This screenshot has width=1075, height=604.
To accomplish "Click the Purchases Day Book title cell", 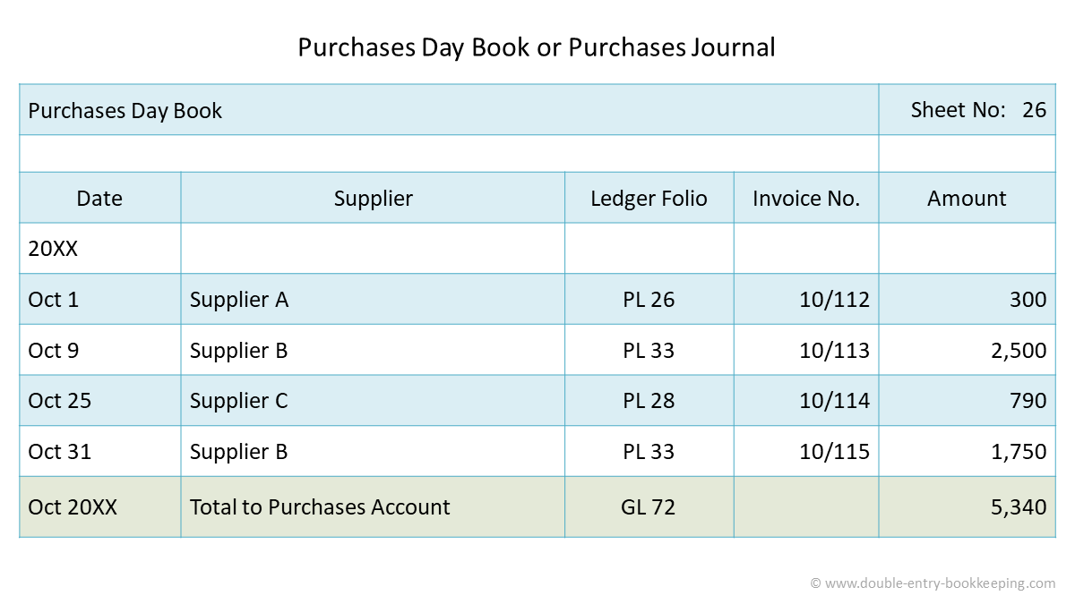I will pos(125,111).
